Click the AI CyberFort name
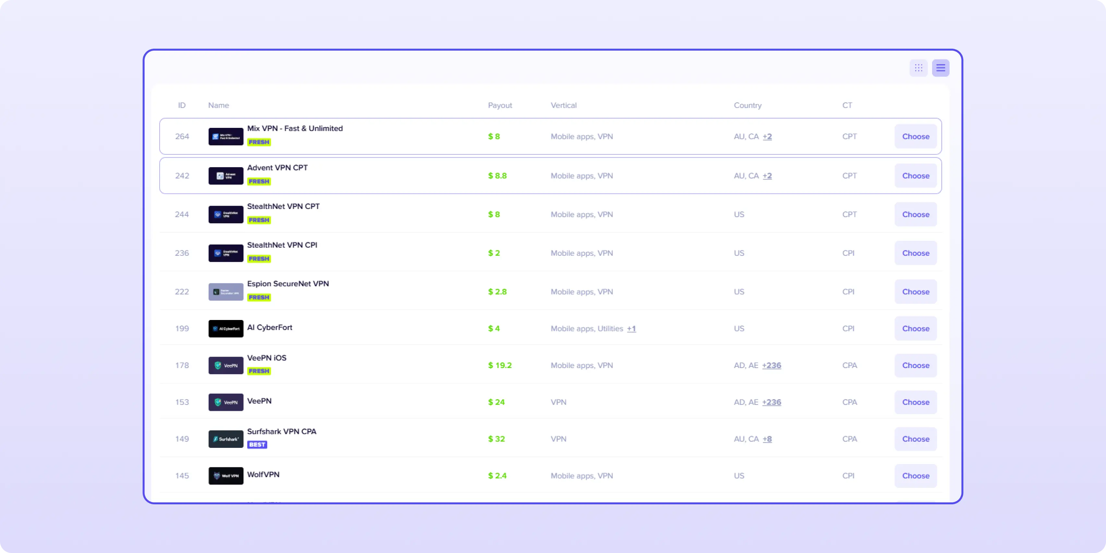This screenshot has width=1106, height=553. 270,327
